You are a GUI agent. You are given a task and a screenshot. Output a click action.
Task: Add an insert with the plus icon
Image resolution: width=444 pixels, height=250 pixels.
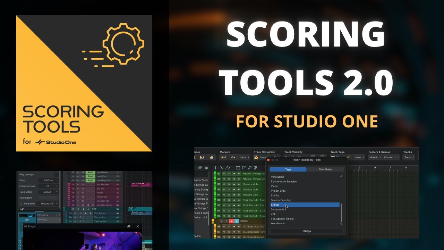click(60, 215)
